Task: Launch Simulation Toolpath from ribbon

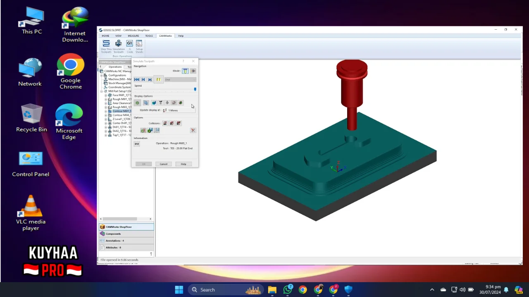Action: pos(119,46)
